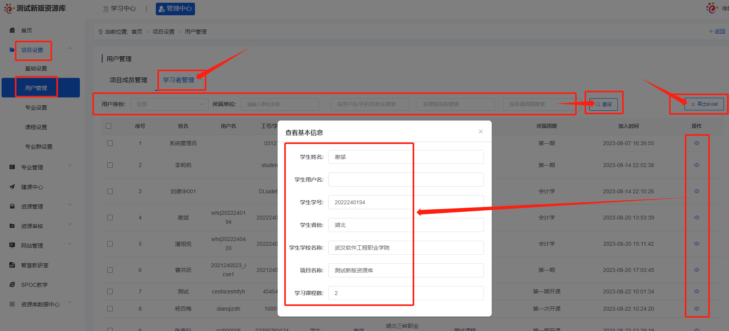
Task: Click the 所属单位 name input field
Action: click(x=280, y=104)
